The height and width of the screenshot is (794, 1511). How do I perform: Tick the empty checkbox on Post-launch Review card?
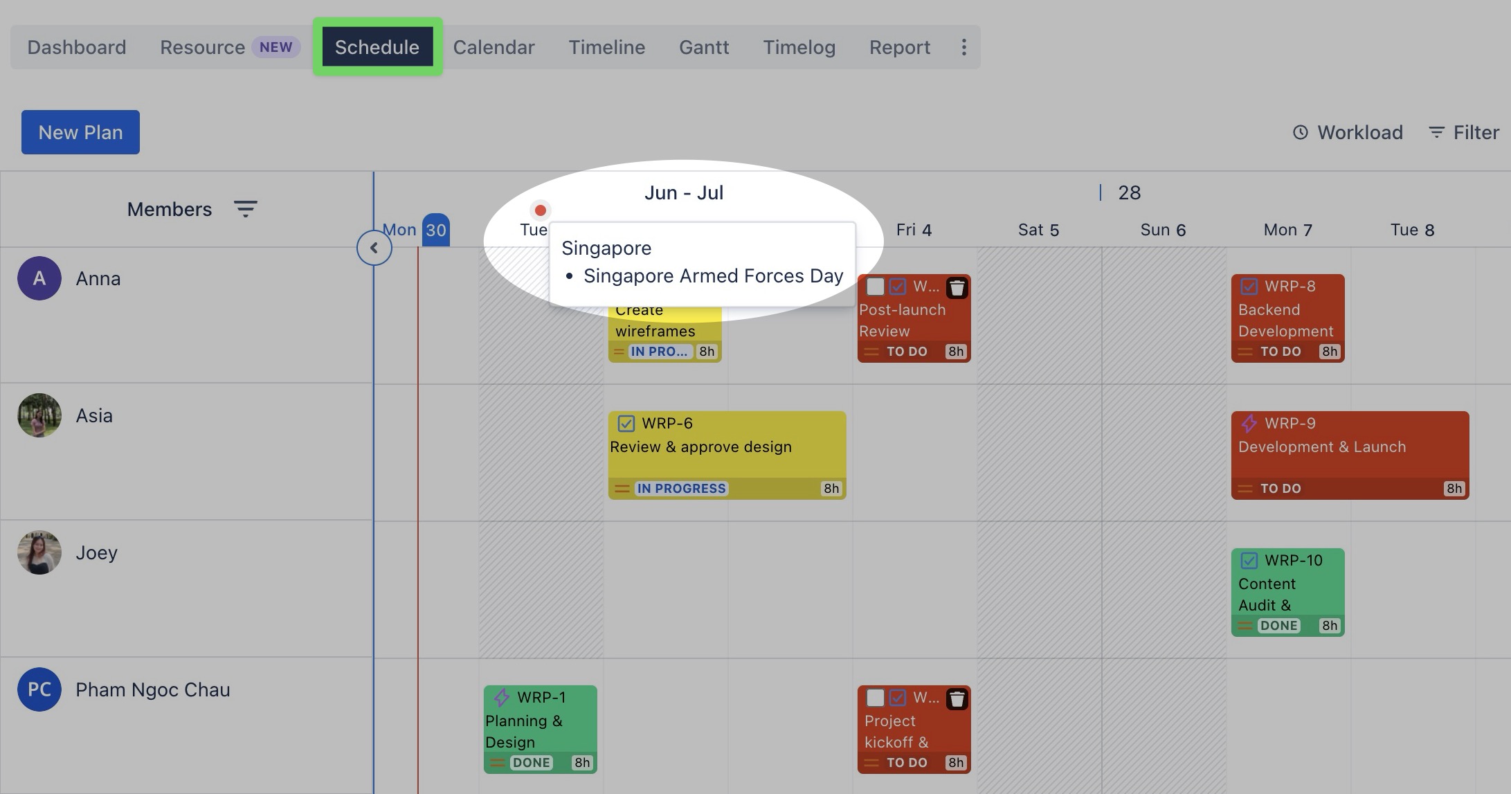(x=875, y=286)
